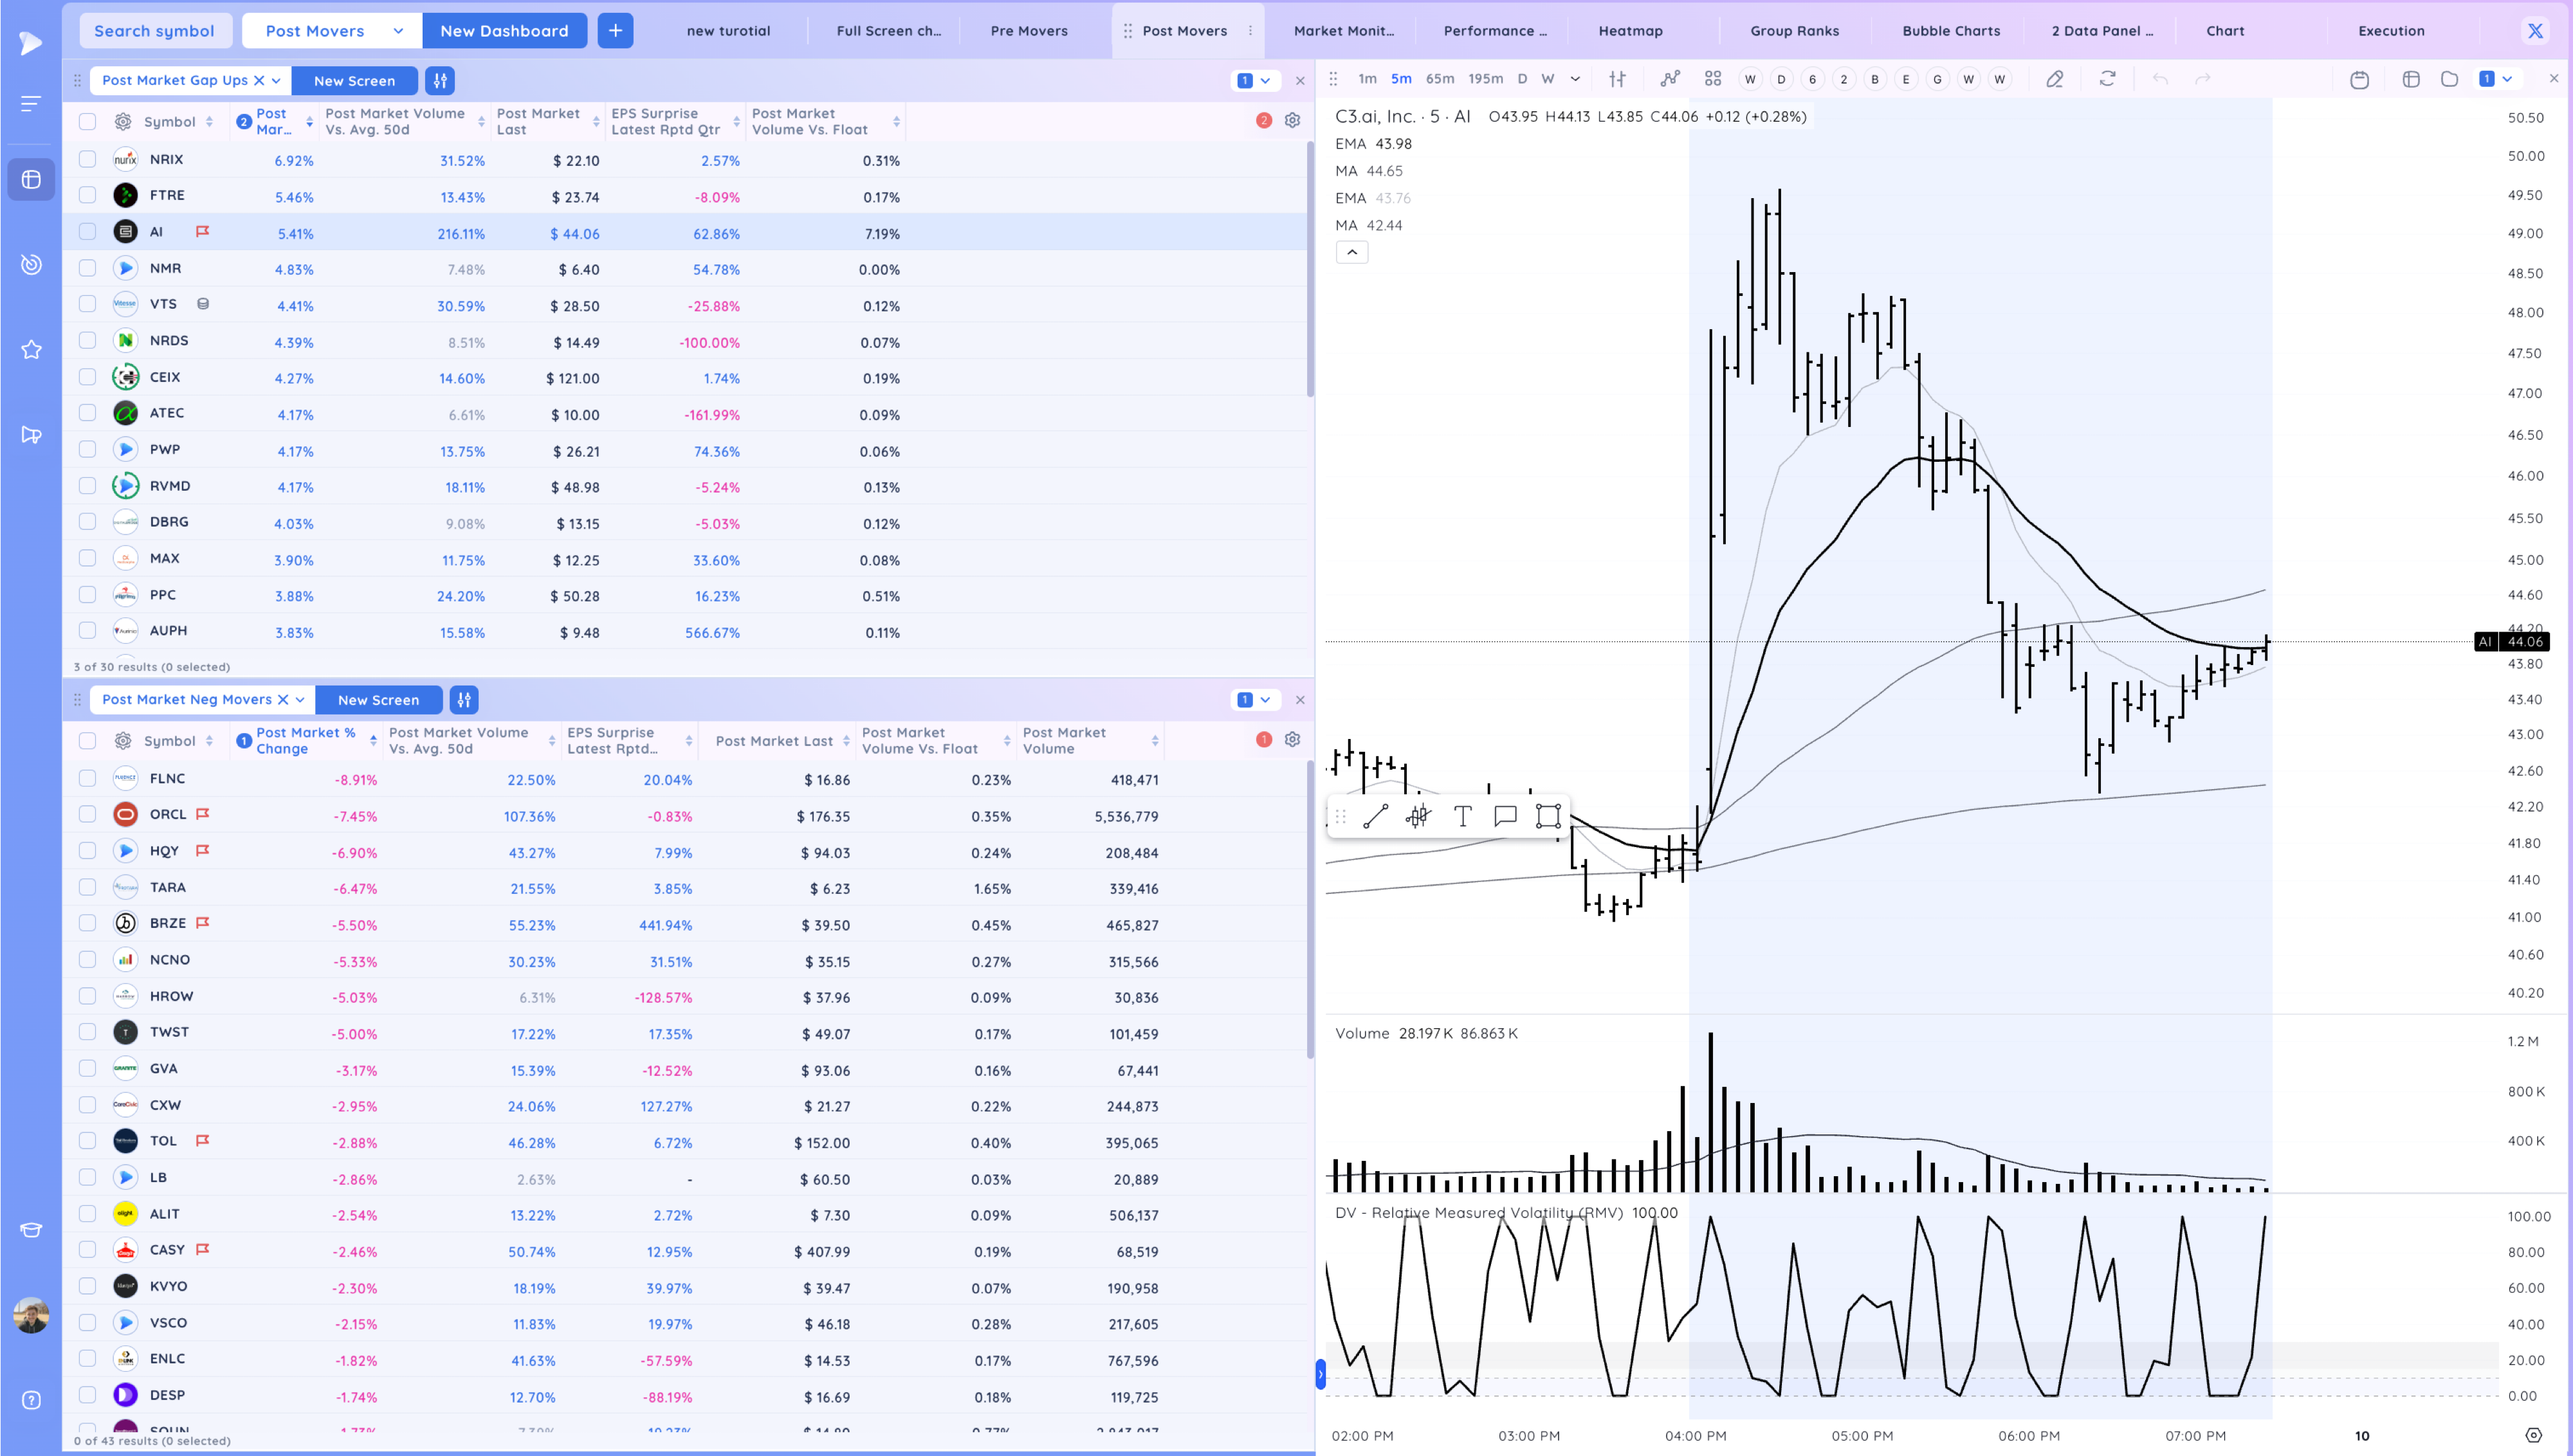
Task: Click the New Dashboard button
Action: click(504, 31)
